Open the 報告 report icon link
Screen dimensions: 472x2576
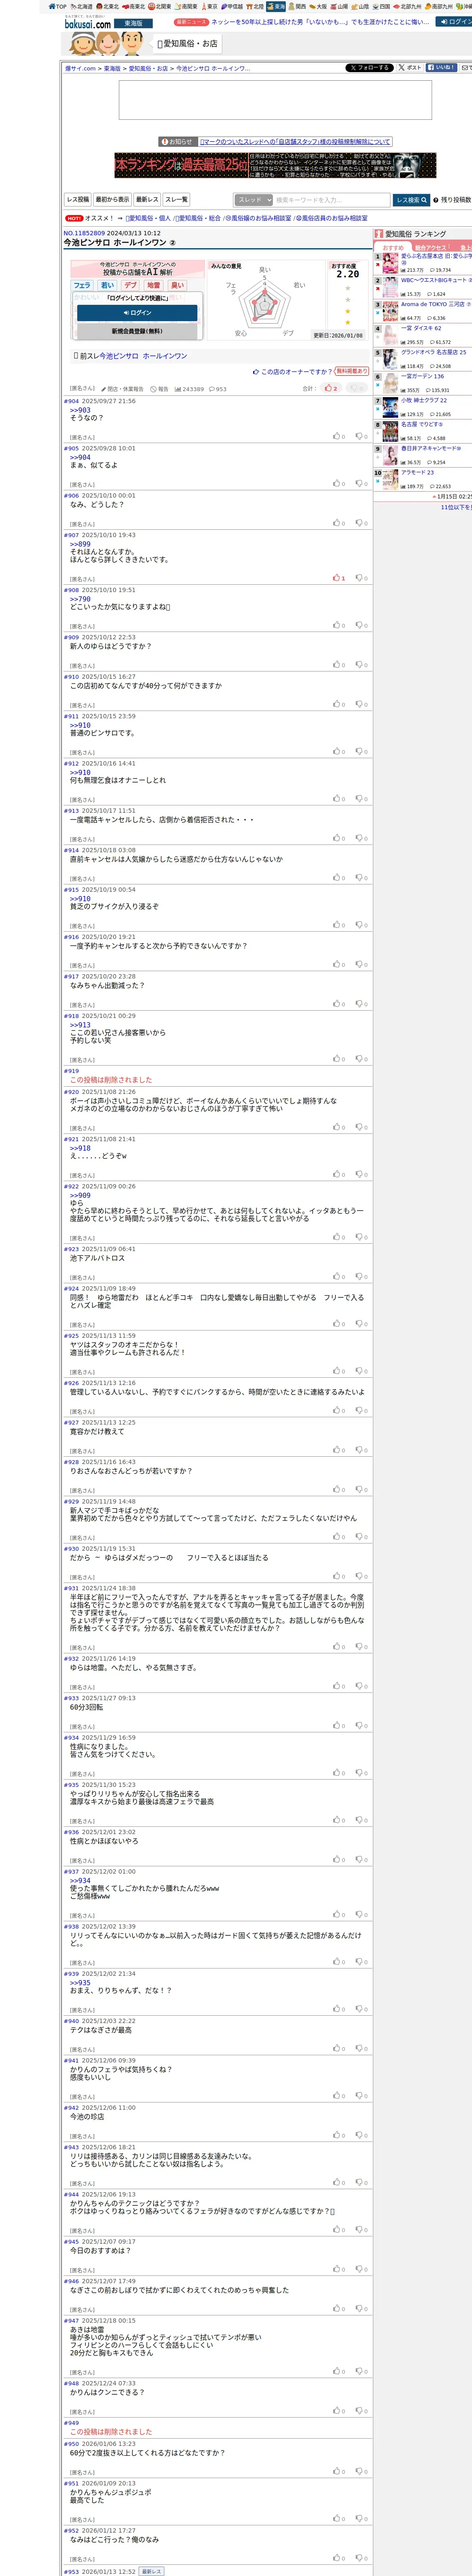159,389
